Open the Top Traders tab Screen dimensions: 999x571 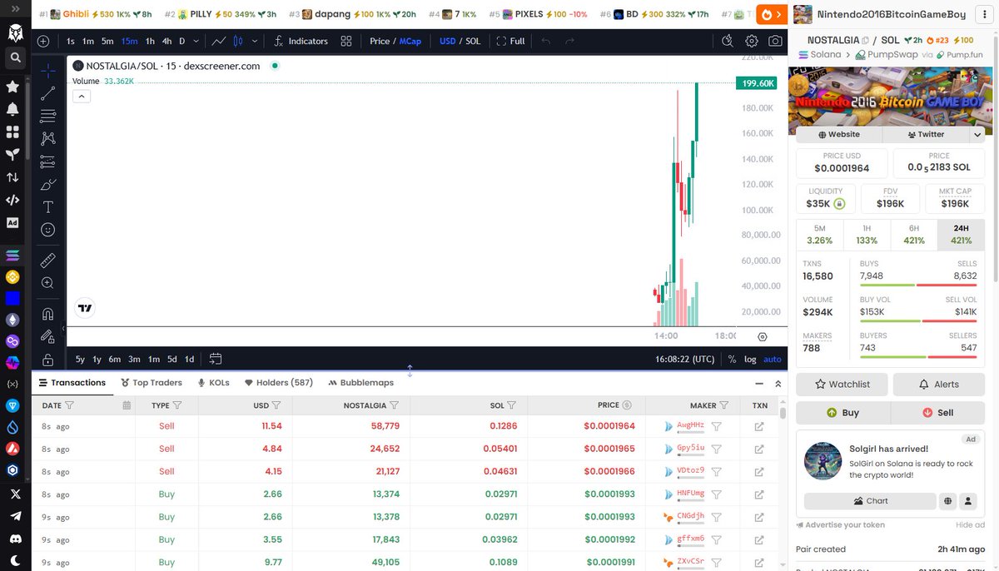152,383
